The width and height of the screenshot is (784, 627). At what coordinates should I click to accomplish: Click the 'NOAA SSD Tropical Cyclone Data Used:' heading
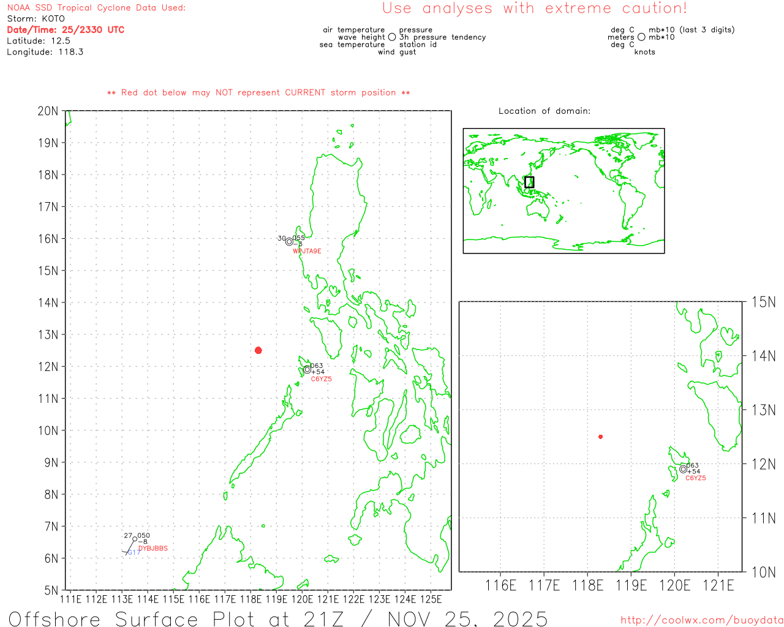[96, 8]
